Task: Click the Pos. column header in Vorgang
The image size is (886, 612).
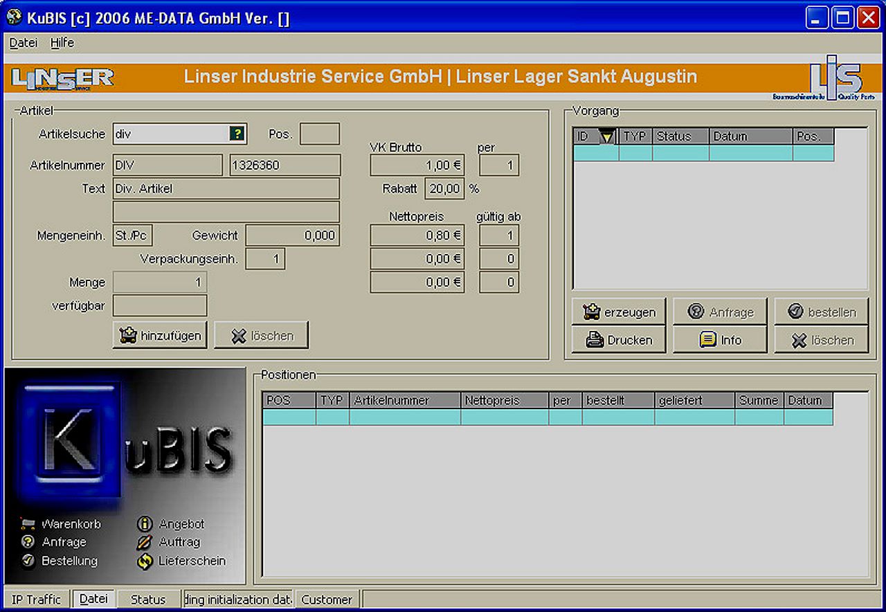Action: tap(813, 136)
